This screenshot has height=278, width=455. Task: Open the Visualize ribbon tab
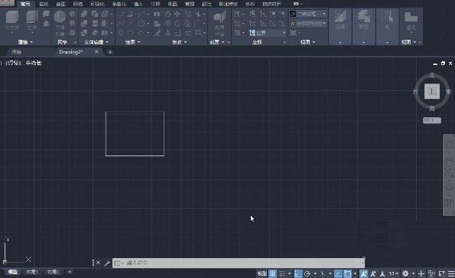97,4
